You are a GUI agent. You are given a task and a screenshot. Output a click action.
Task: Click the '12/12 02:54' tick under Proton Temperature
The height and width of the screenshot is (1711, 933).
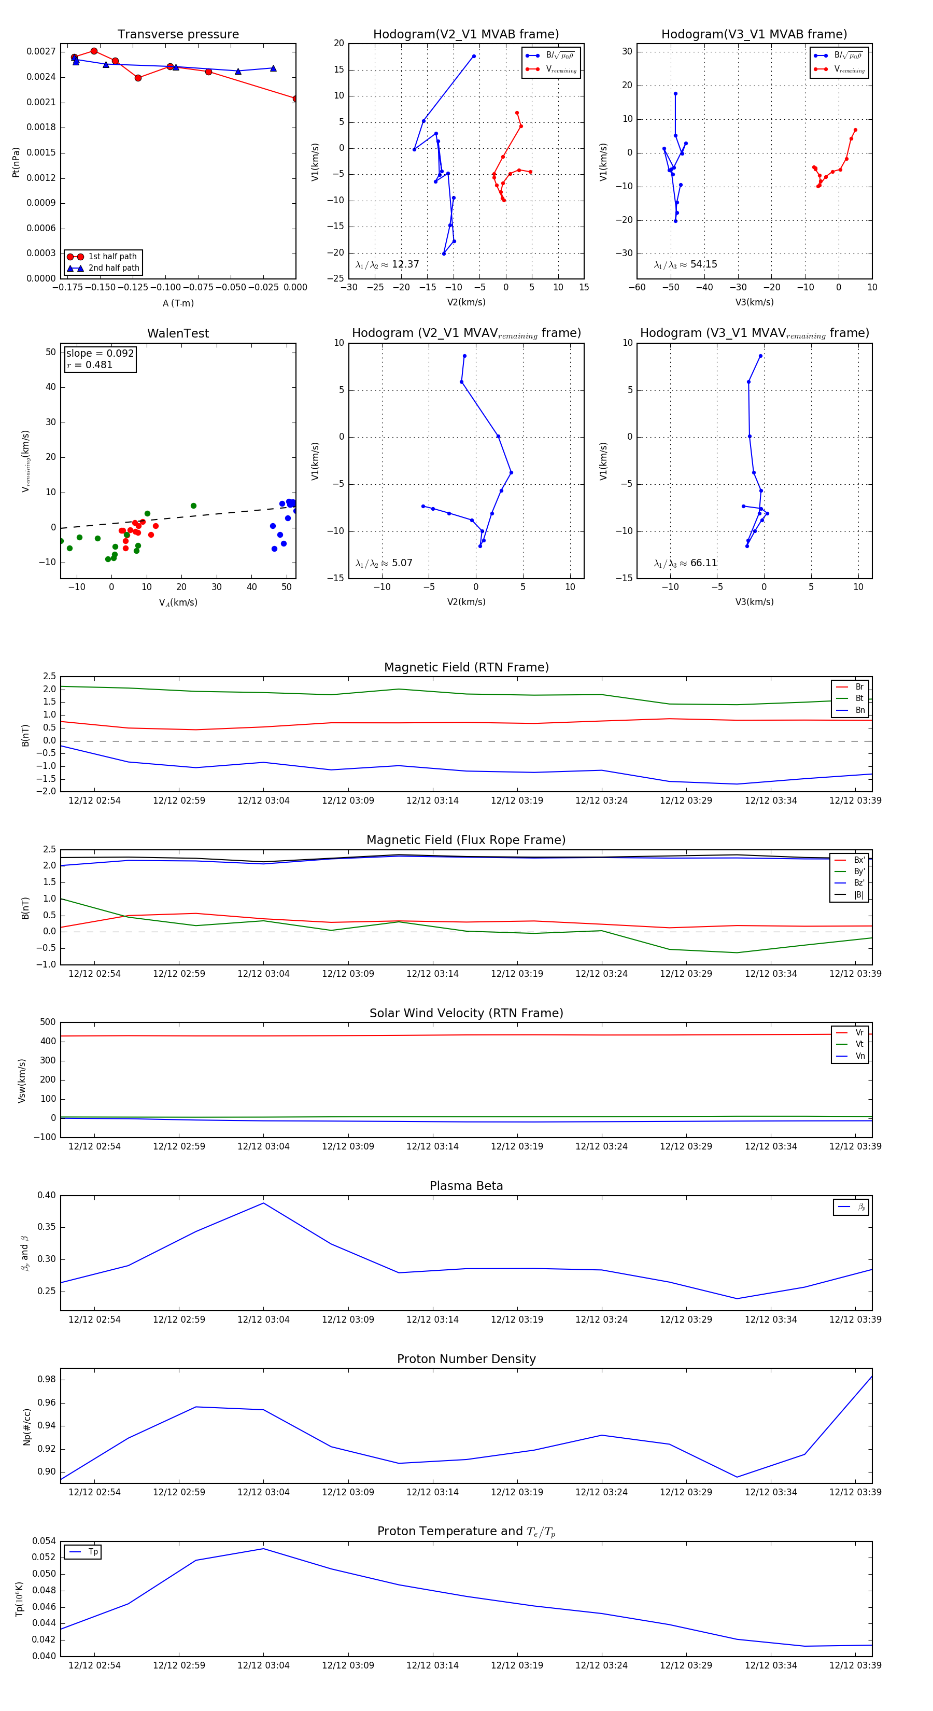(x=94, y=1665)
